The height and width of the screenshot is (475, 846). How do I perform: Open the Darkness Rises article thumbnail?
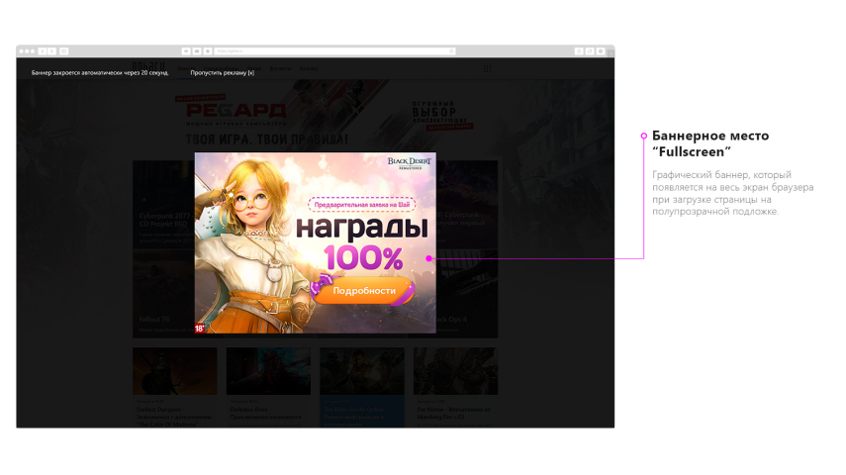click(268, 371)
